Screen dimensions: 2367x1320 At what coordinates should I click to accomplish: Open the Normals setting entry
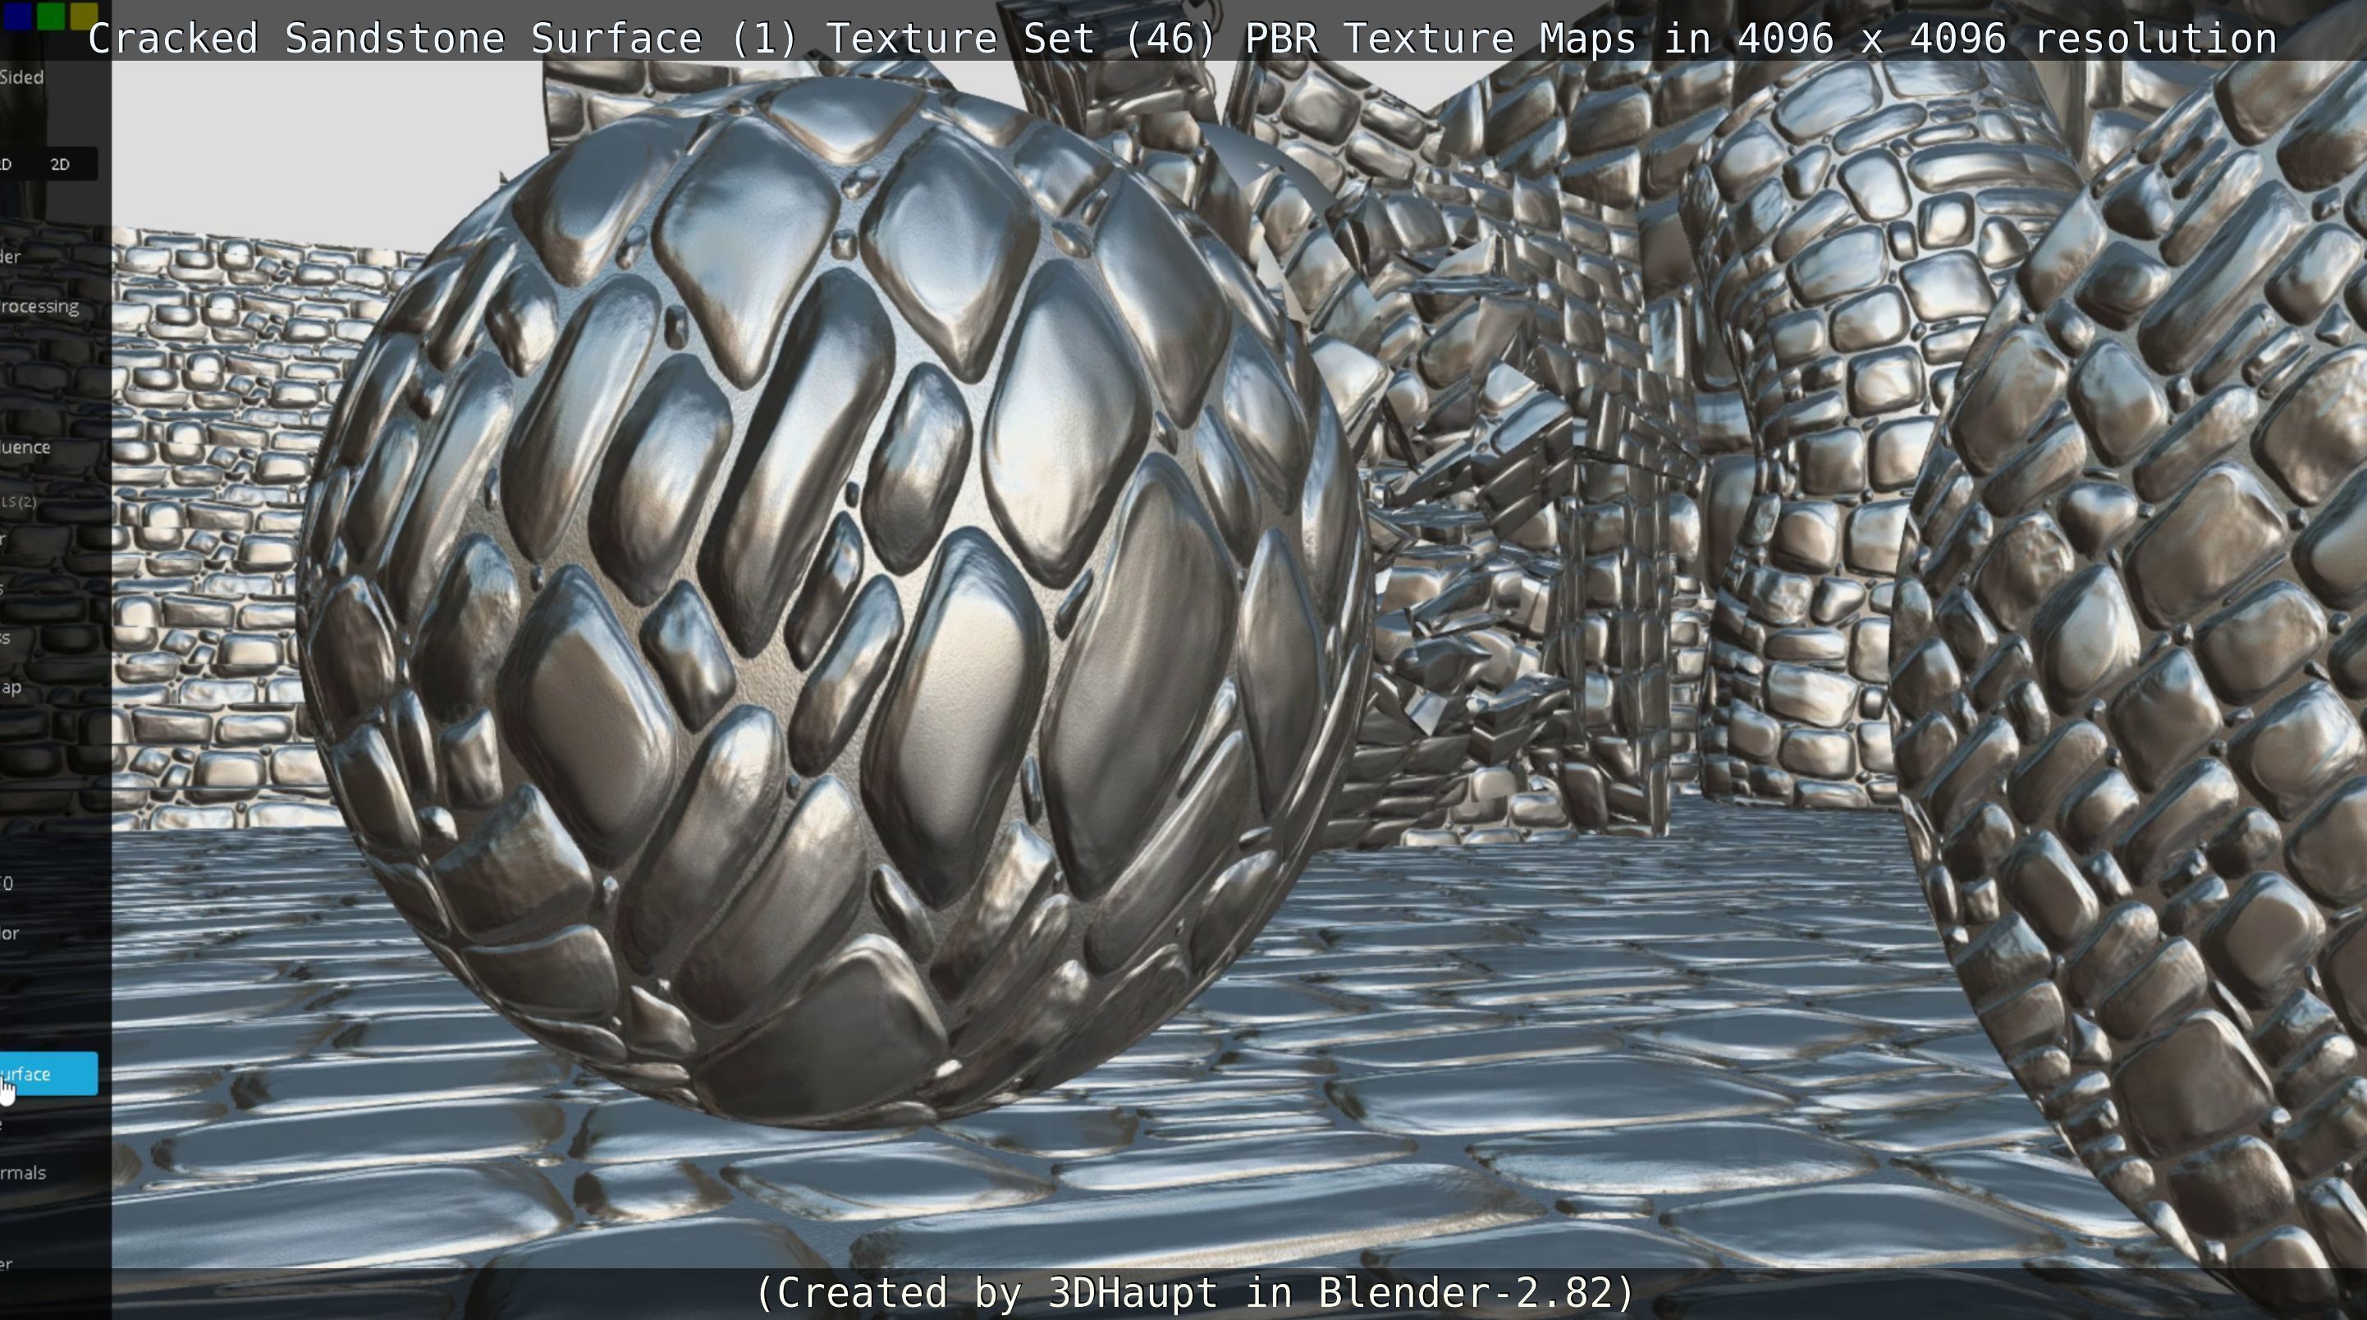click(x=23, y=1173)
